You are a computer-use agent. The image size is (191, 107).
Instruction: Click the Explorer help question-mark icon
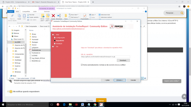146,11
